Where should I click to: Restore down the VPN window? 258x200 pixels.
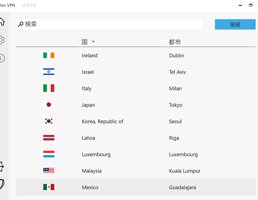pyautogui.click(x=250, y=5)
